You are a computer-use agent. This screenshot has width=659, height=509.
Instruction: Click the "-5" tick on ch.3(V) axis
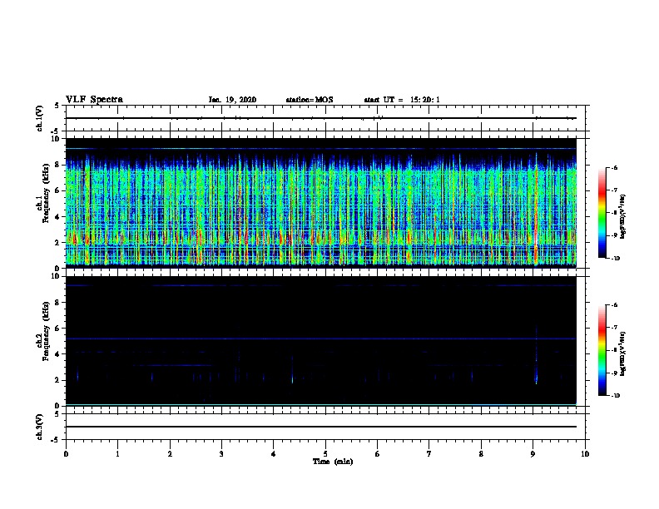click(x=57, y=440)
